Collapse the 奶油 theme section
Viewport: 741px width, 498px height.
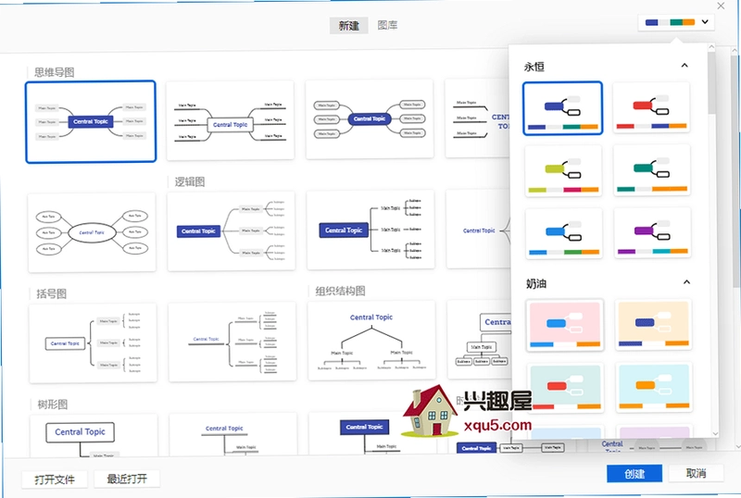point(686,282)
